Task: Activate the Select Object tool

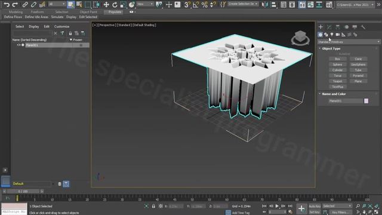Action: 70,4
